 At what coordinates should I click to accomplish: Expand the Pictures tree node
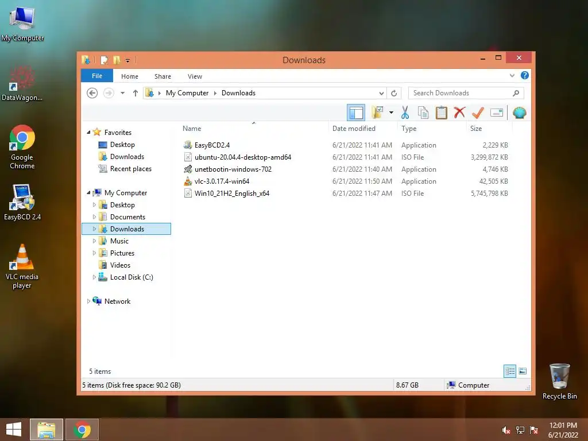pyautogui.click(x=94, y=253)
